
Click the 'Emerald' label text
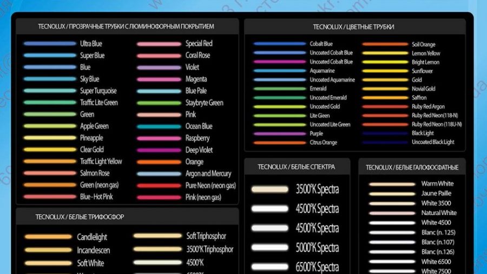(x=318, y=89)
